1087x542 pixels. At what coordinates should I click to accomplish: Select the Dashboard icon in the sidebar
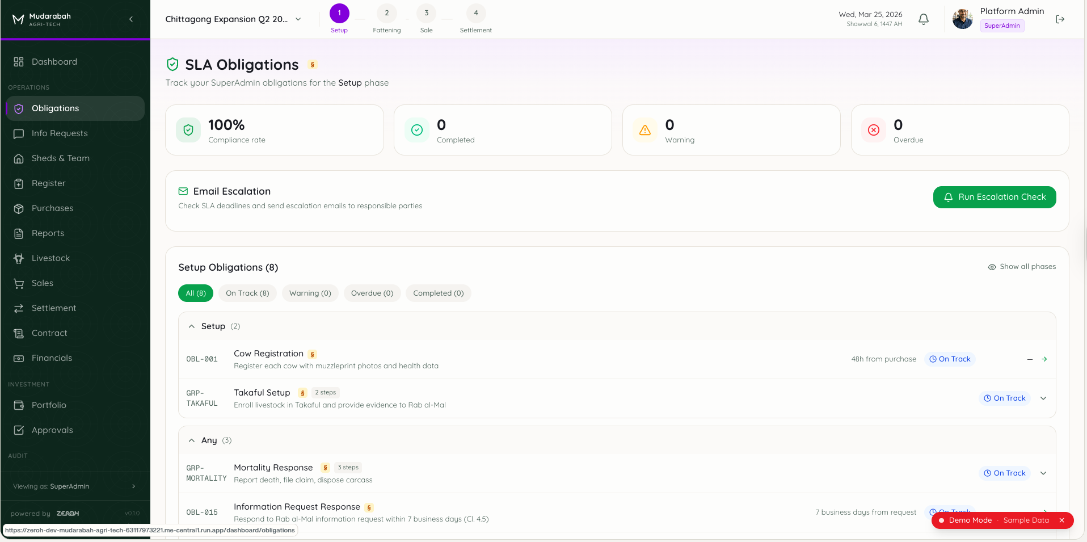[x=19, y=61]
